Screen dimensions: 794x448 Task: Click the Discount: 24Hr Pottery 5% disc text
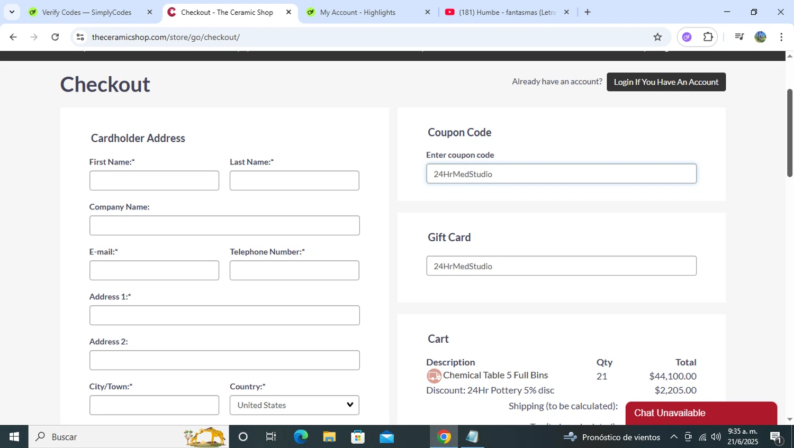tap(490, 390)
